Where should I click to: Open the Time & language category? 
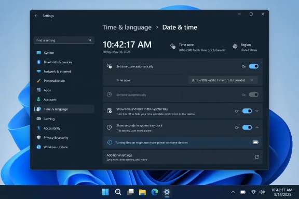point(64,109)
